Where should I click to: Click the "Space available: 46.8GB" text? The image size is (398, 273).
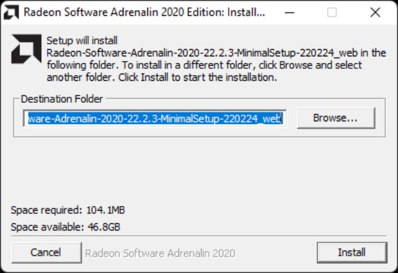coord(66,227)
